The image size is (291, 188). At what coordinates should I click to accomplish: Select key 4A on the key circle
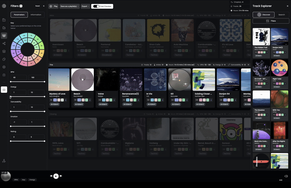37,52
